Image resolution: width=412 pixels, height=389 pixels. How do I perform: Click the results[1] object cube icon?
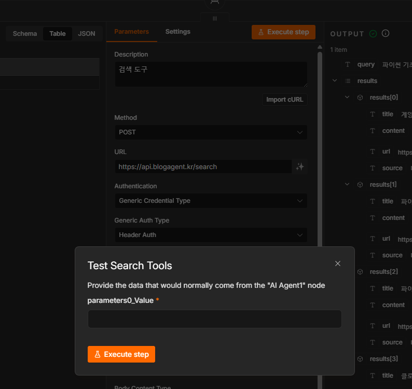click(360, 185)
